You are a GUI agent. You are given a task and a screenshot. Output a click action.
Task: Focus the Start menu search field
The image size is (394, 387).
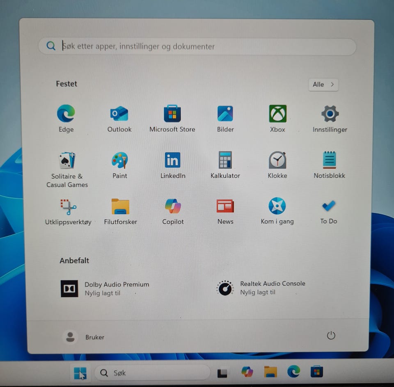click(197, 46)
